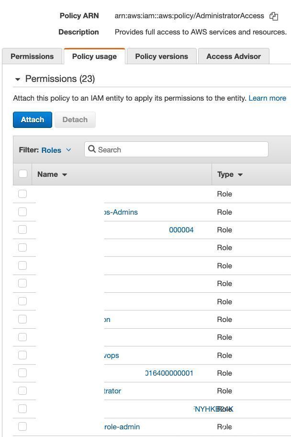The width and height of the screenshot is (291, 437).
Task: Check the box on the NYHKB24K row
Action: [x=22, y=409]
